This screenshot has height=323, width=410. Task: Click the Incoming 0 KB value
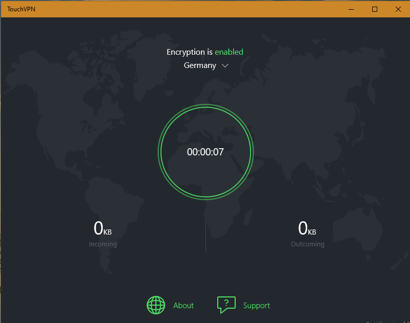coord(102,228)
